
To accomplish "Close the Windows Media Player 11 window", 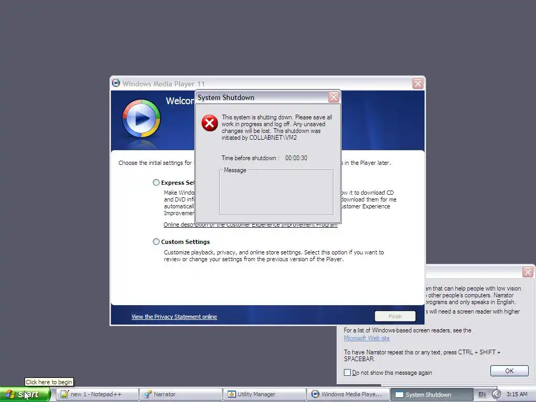I will (x=418, y=83).
